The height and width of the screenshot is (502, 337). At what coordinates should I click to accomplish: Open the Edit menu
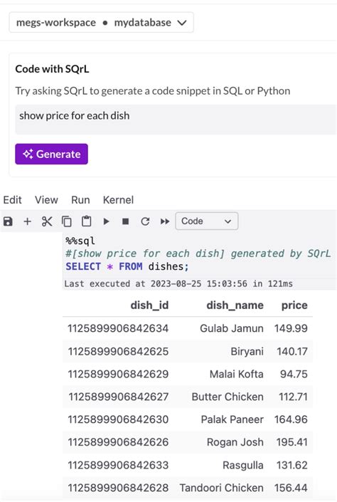(x=13, y=200)
